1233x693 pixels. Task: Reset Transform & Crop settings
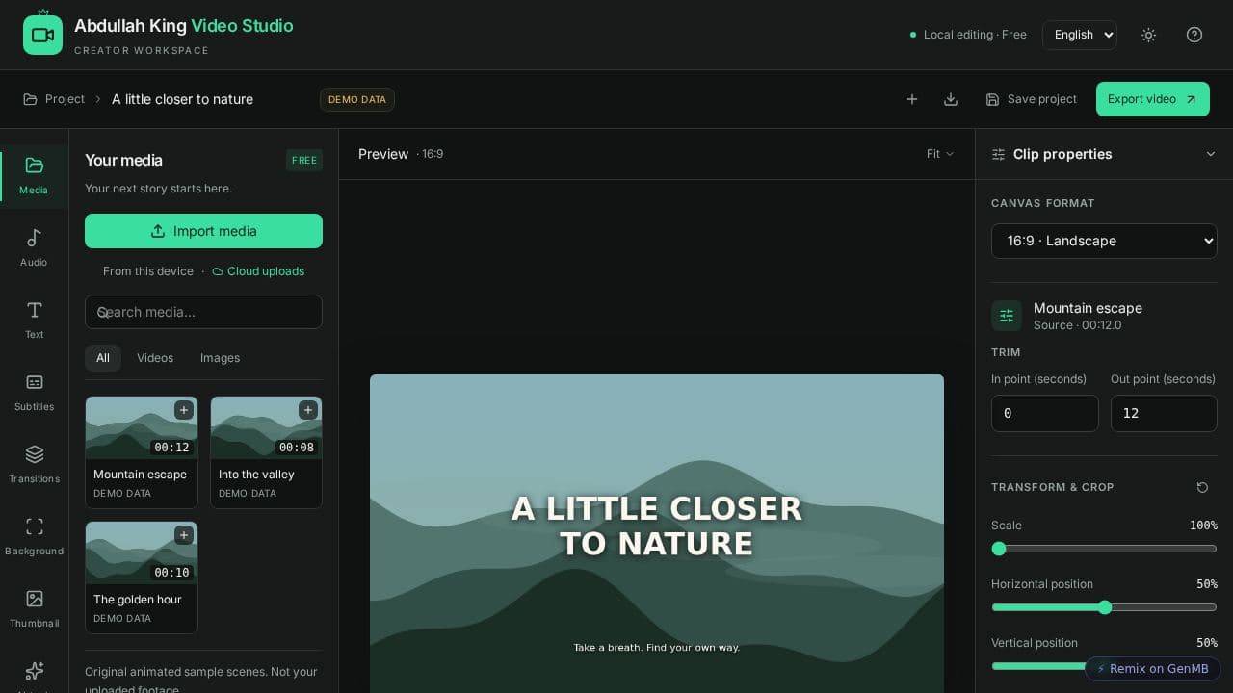[1202, 487]
